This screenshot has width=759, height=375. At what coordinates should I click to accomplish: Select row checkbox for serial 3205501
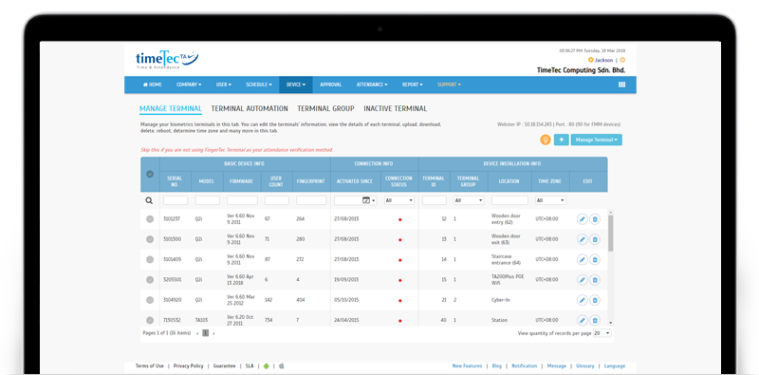click(150, 279)
